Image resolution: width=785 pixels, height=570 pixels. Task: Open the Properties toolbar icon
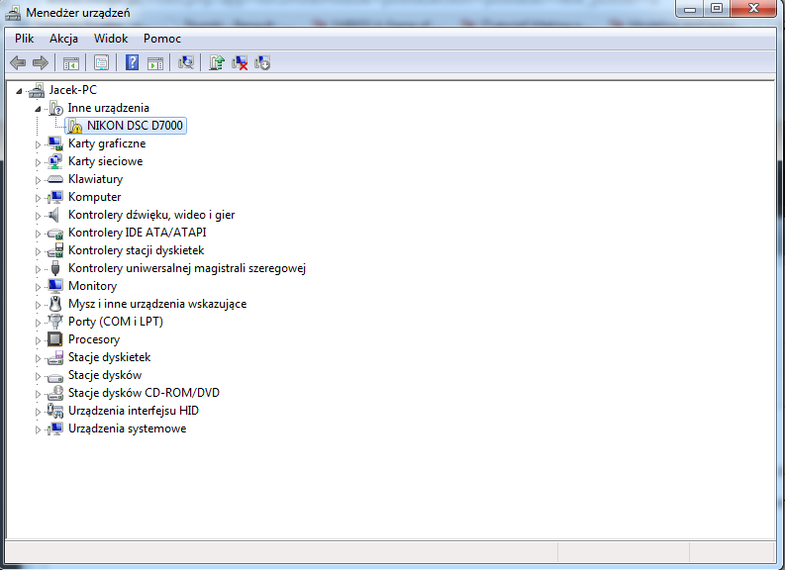click(101, 62)
